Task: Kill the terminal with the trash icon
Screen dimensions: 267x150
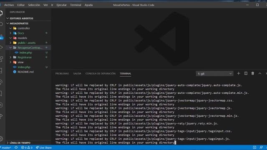Action: point(253,73)
